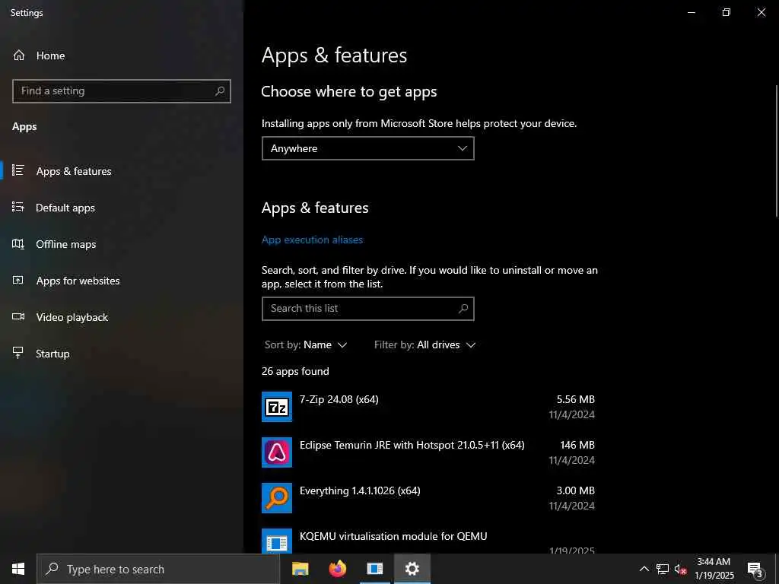This screenshot has height=584, width=779.
Task: Open the Filter by All drives dropdown
Action: click(424, 344)
